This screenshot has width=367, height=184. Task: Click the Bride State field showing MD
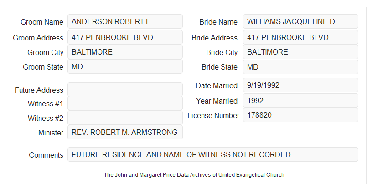pos(300,67)
